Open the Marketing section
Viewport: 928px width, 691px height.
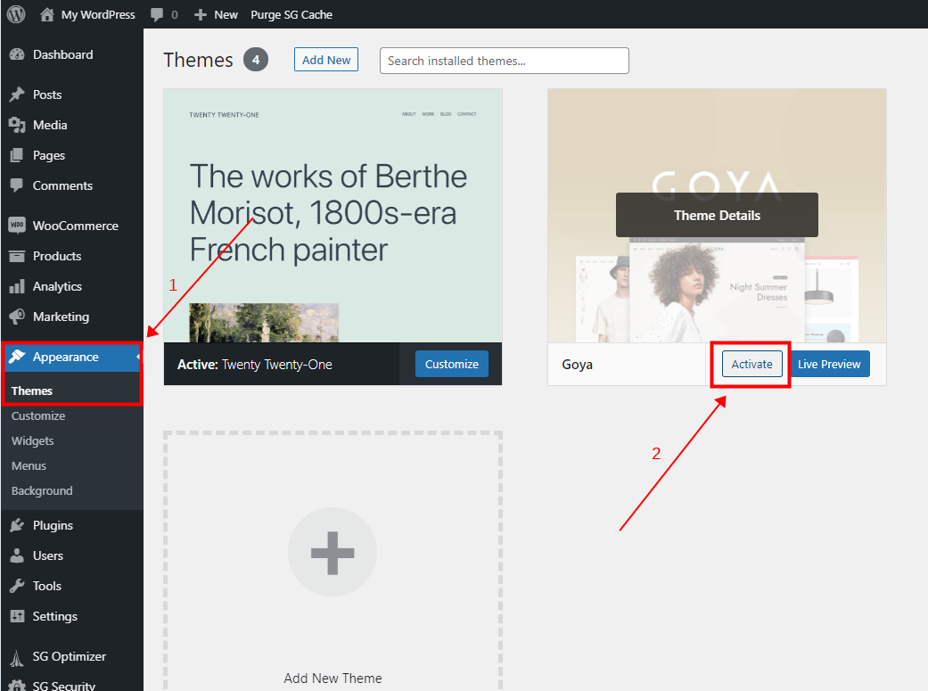tap(61, 317)
